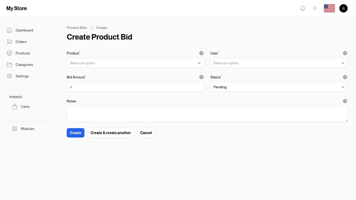Viewport: 356px width, 200px height.
Task: Select the Orders cart icon
Action: [9, 42]
